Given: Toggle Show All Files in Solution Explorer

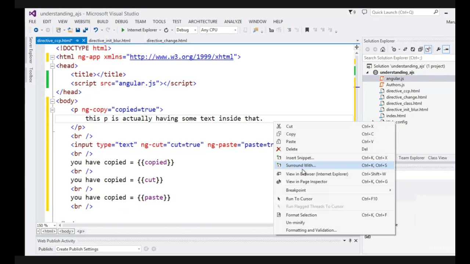Looking at the screenshot, I should click(428, 49).
